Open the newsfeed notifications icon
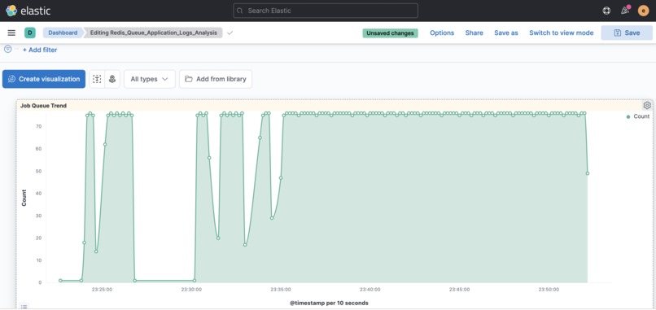This screenshot has width=656, height=310. click(x=625, y=11)
